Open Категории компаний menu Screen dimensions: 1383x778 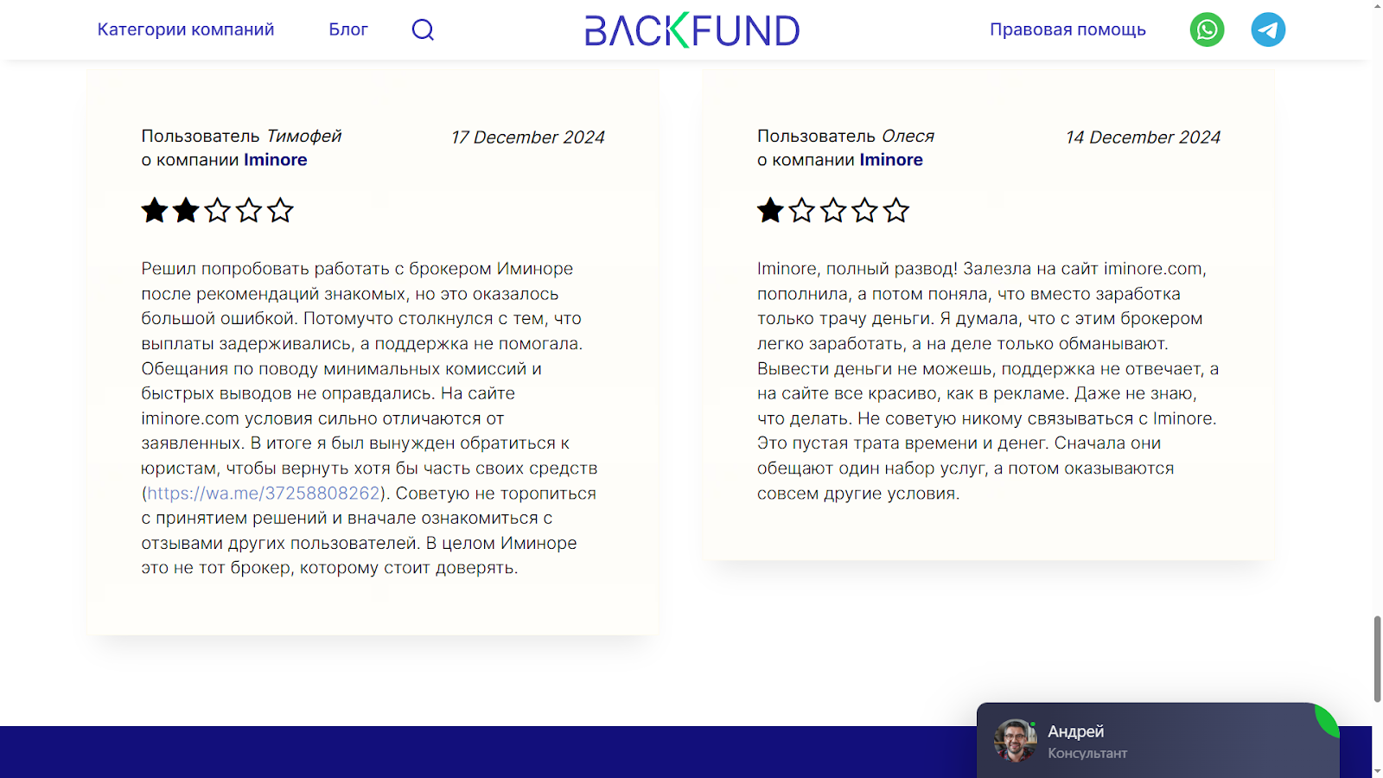click(x=186, y=29)
